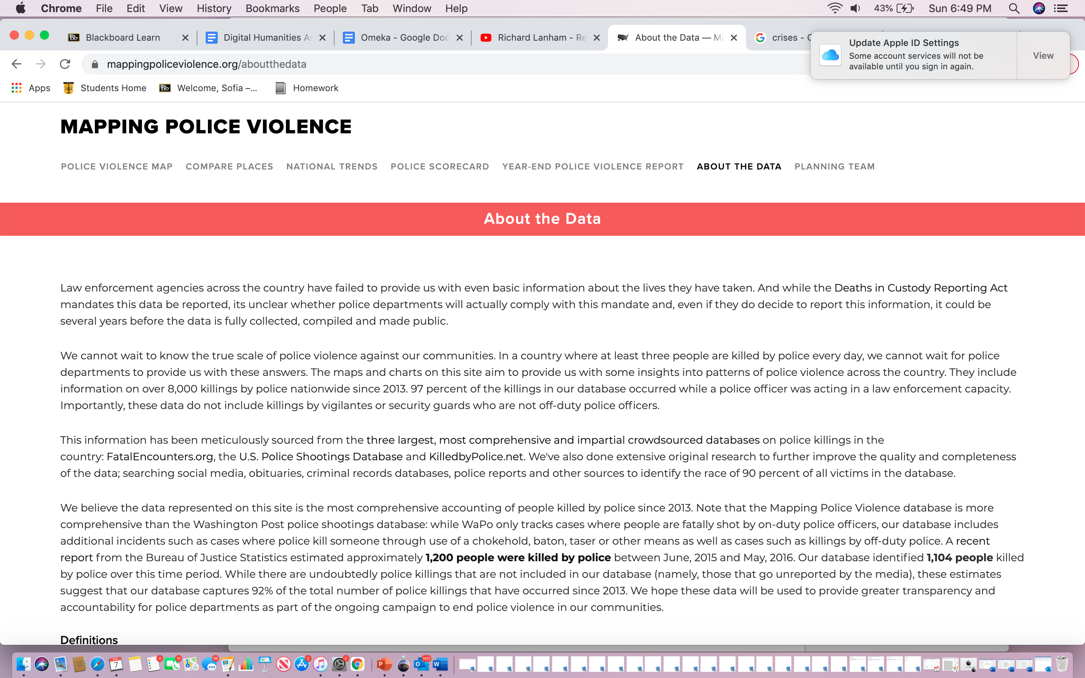The width and height of the screenshot is (1085, 678).
Task: Click the padlock site info icon
Action: click(95, 64)
